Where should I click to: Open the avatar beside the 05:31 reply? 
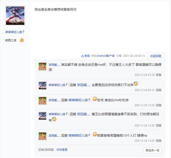(42, 86)
